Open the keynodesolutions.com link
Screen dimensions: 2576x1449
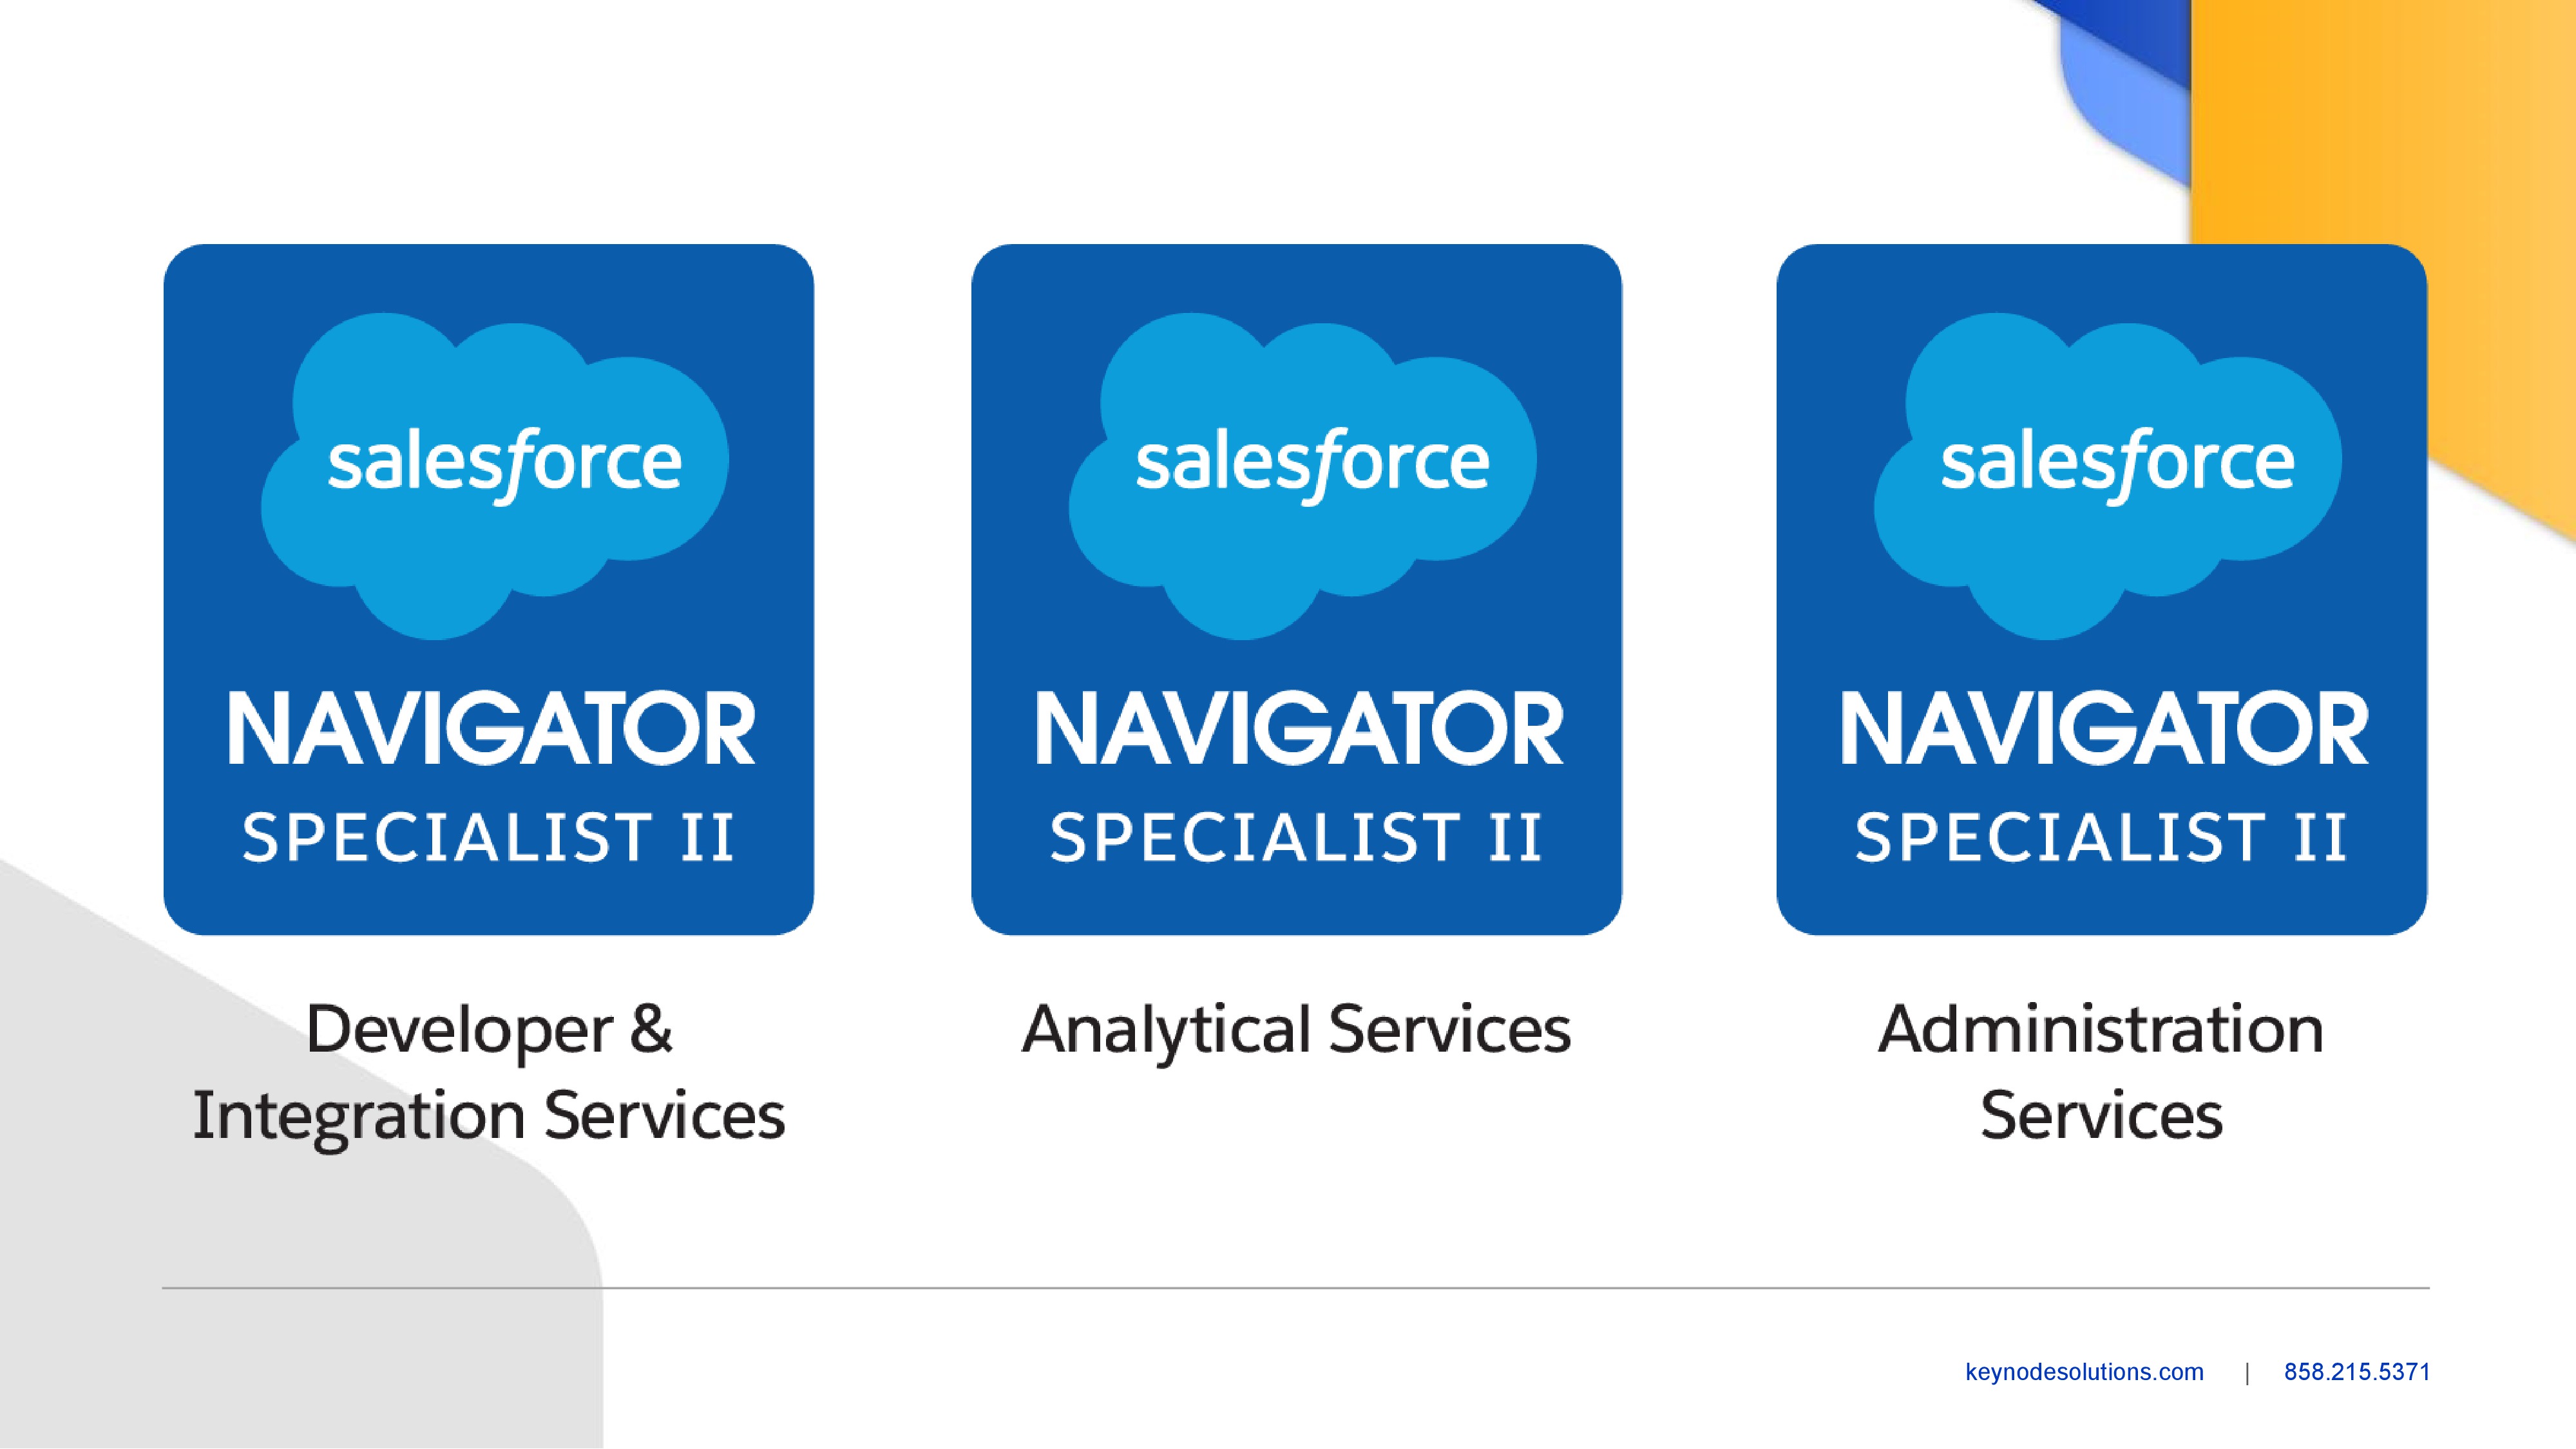tap(2084, 1372)
